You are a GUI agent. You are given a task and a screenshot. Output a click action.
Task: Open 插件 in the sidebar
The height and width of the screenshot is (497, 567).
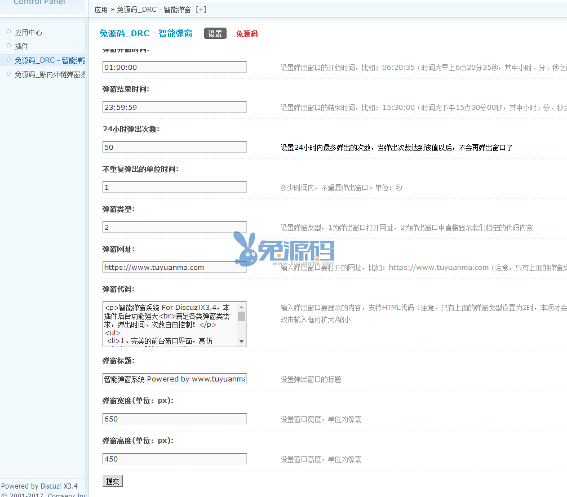tap(21, 46)
